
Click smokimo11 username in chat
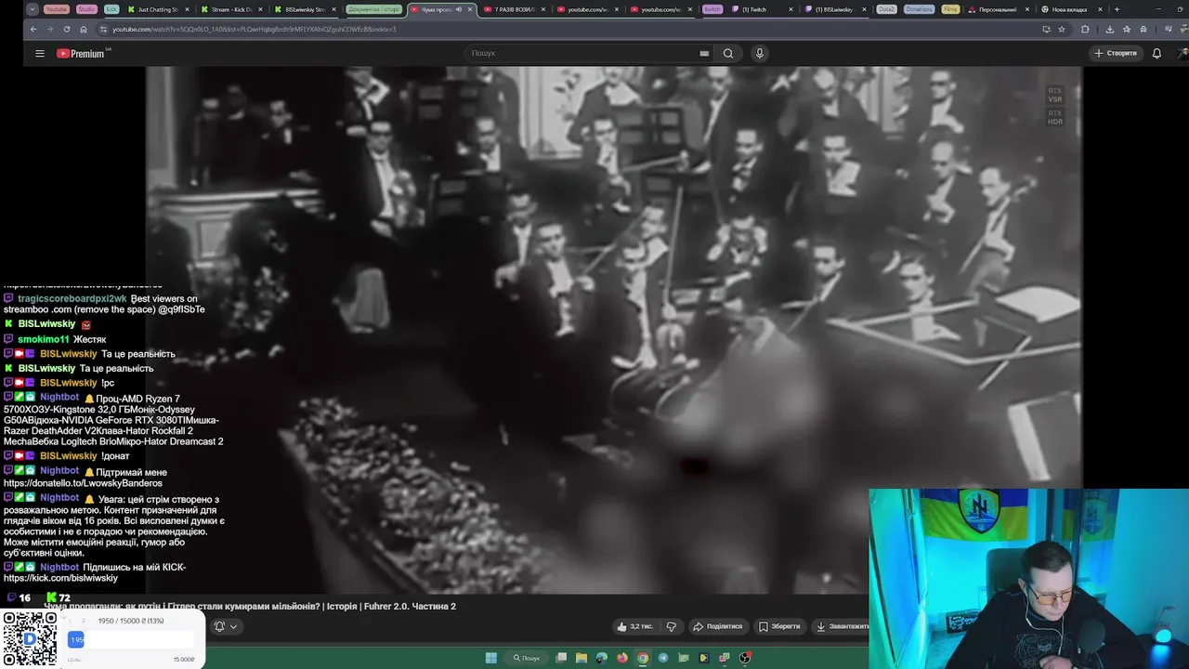[44, 339]
